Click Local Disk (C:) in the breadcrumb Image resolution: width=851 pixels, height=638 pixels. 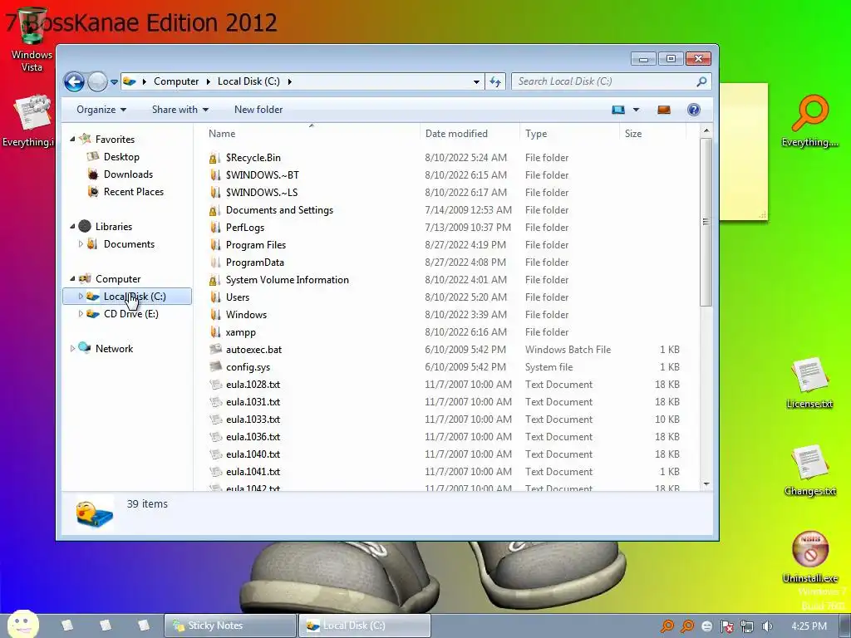tap(248, 81)
